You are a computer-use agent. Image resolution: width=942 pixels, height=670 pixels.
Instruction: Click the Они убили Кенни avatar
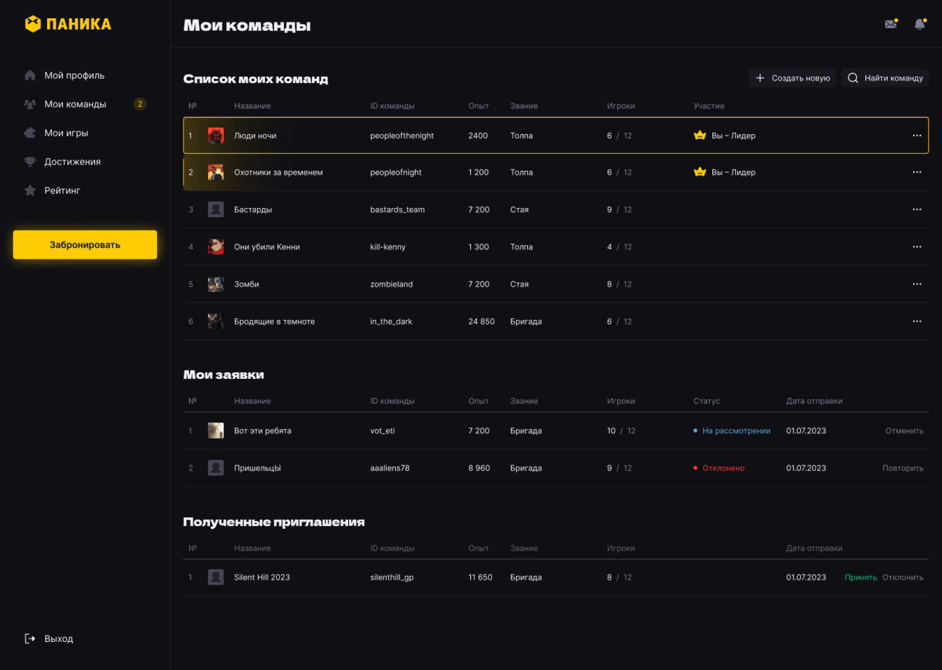point(216,247)
